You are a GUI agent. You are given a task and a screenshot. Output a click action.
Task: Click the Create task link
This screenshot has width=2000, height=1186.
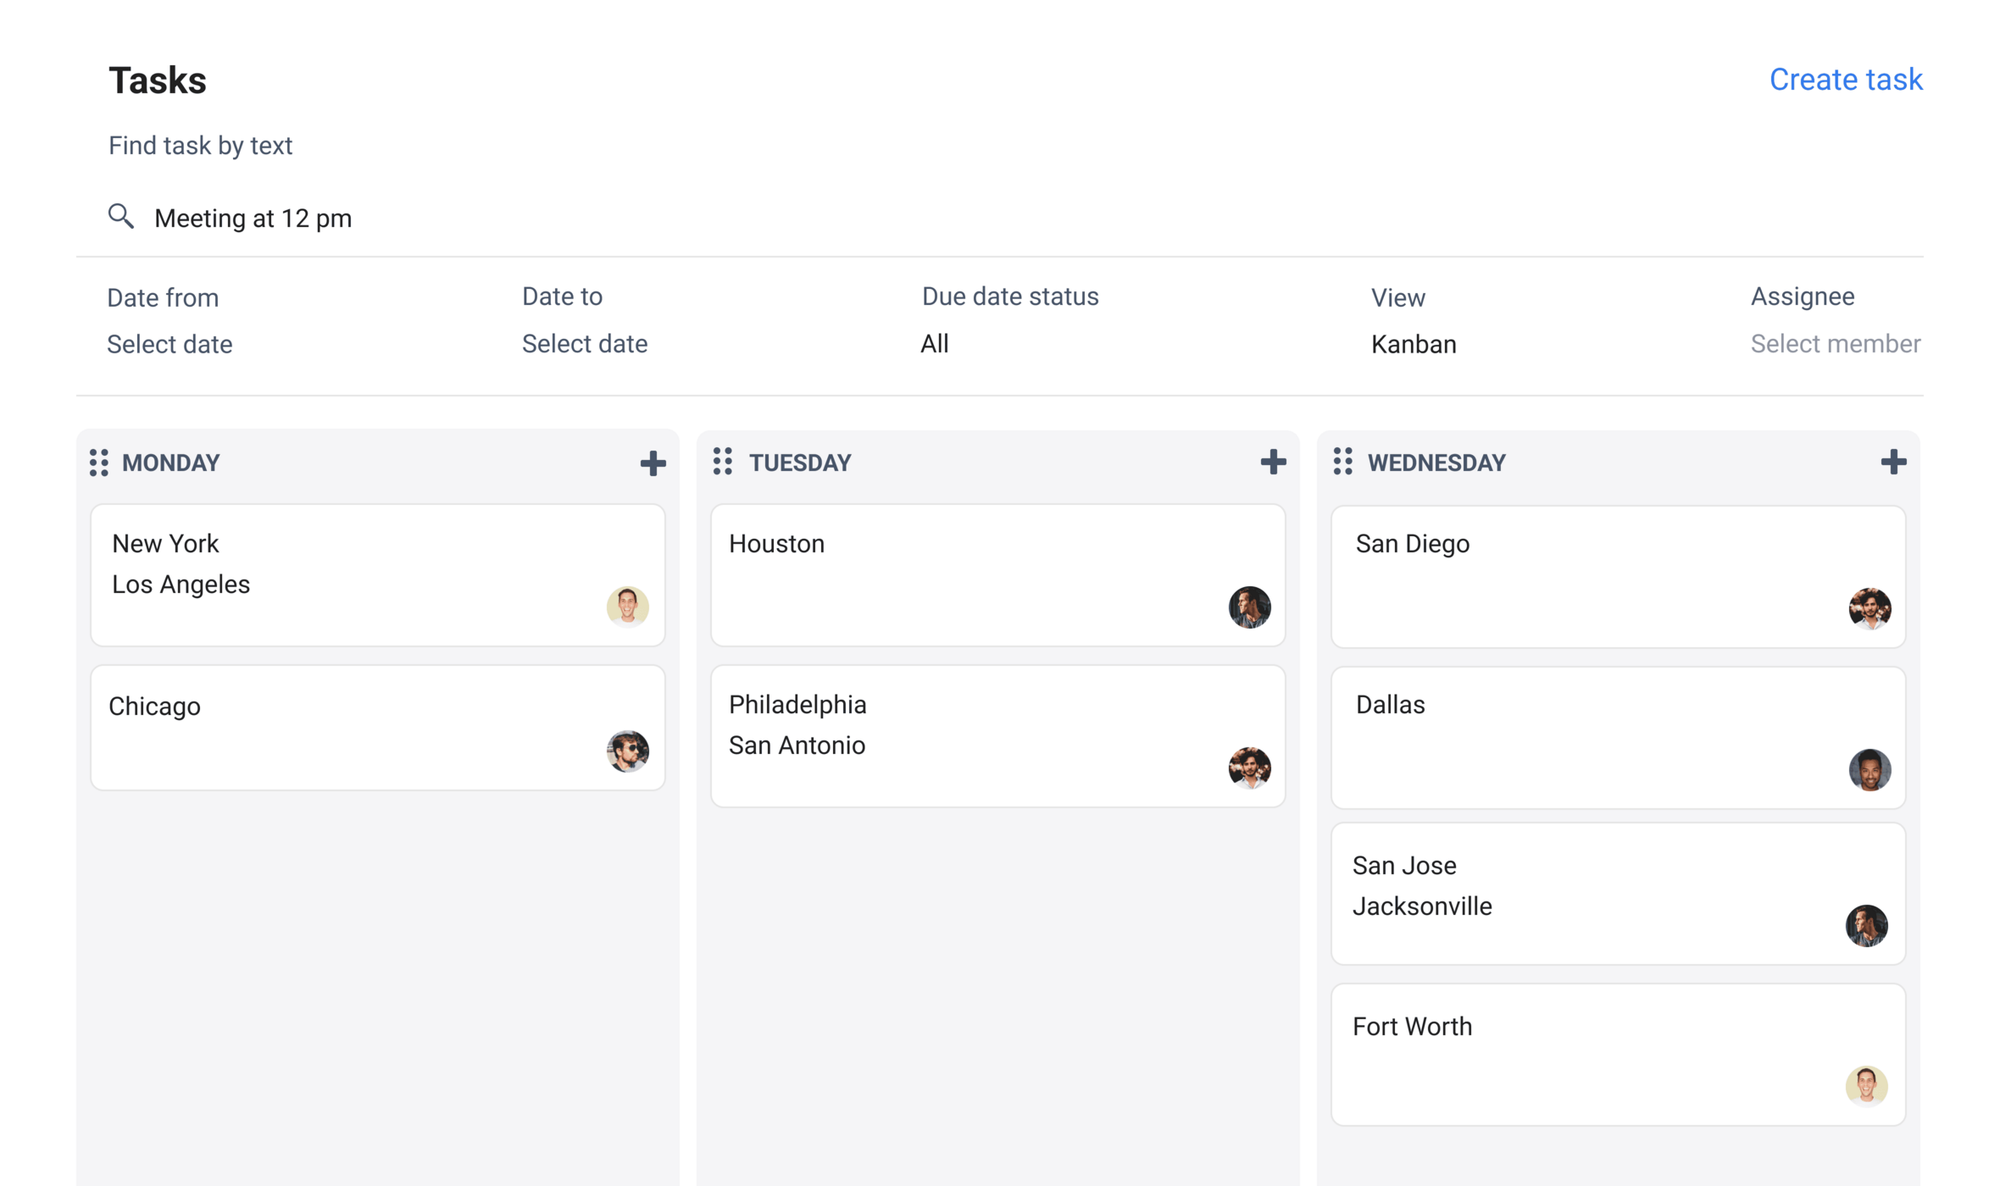tap(1845, 80)
